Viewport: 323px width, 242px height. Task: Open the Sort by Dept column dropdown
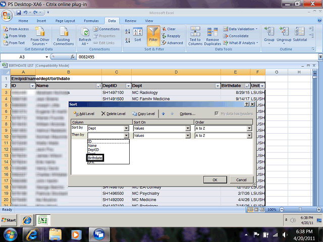[x=127, y=129]
